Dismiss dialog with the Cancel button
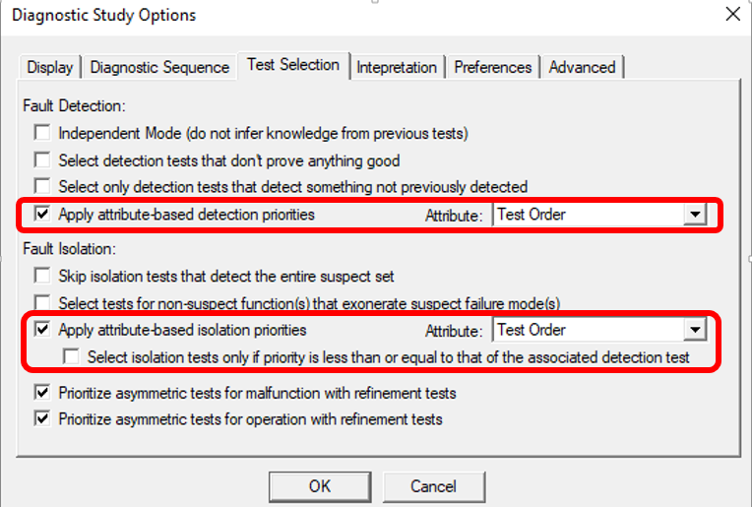The height and width of the screenshot is (507, 752). pyautogui.click(x=433, y=486)
